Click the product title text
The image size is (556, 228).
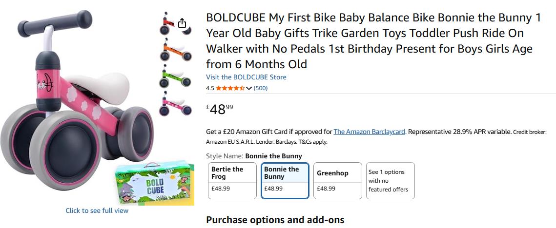(373, 41)
